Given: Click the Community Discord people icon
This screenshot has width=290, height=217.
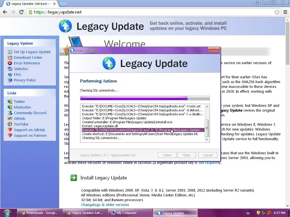Looking at the screenshot, I should (x=10, y=113).
